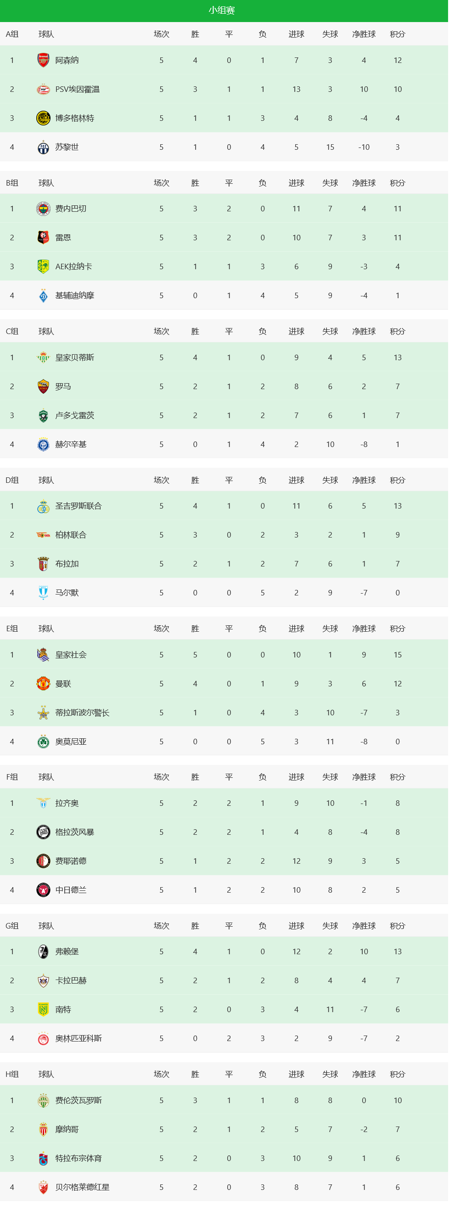Click the AS Roma badge icon
The height and width of the screenshot is (1206, 449).
(43, 387)
